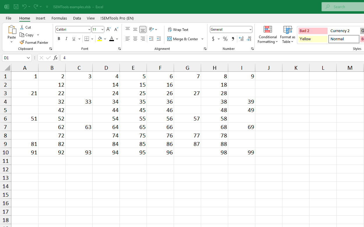Toggle bold formatting

(x=59, y=39)
